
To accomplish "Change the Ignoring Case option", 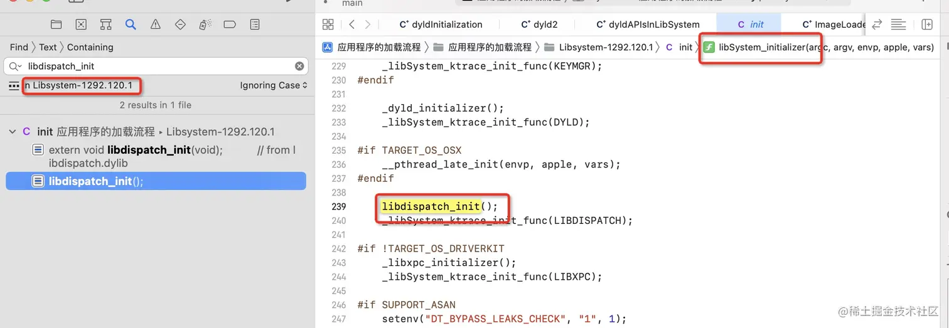I will coord(274,85).
